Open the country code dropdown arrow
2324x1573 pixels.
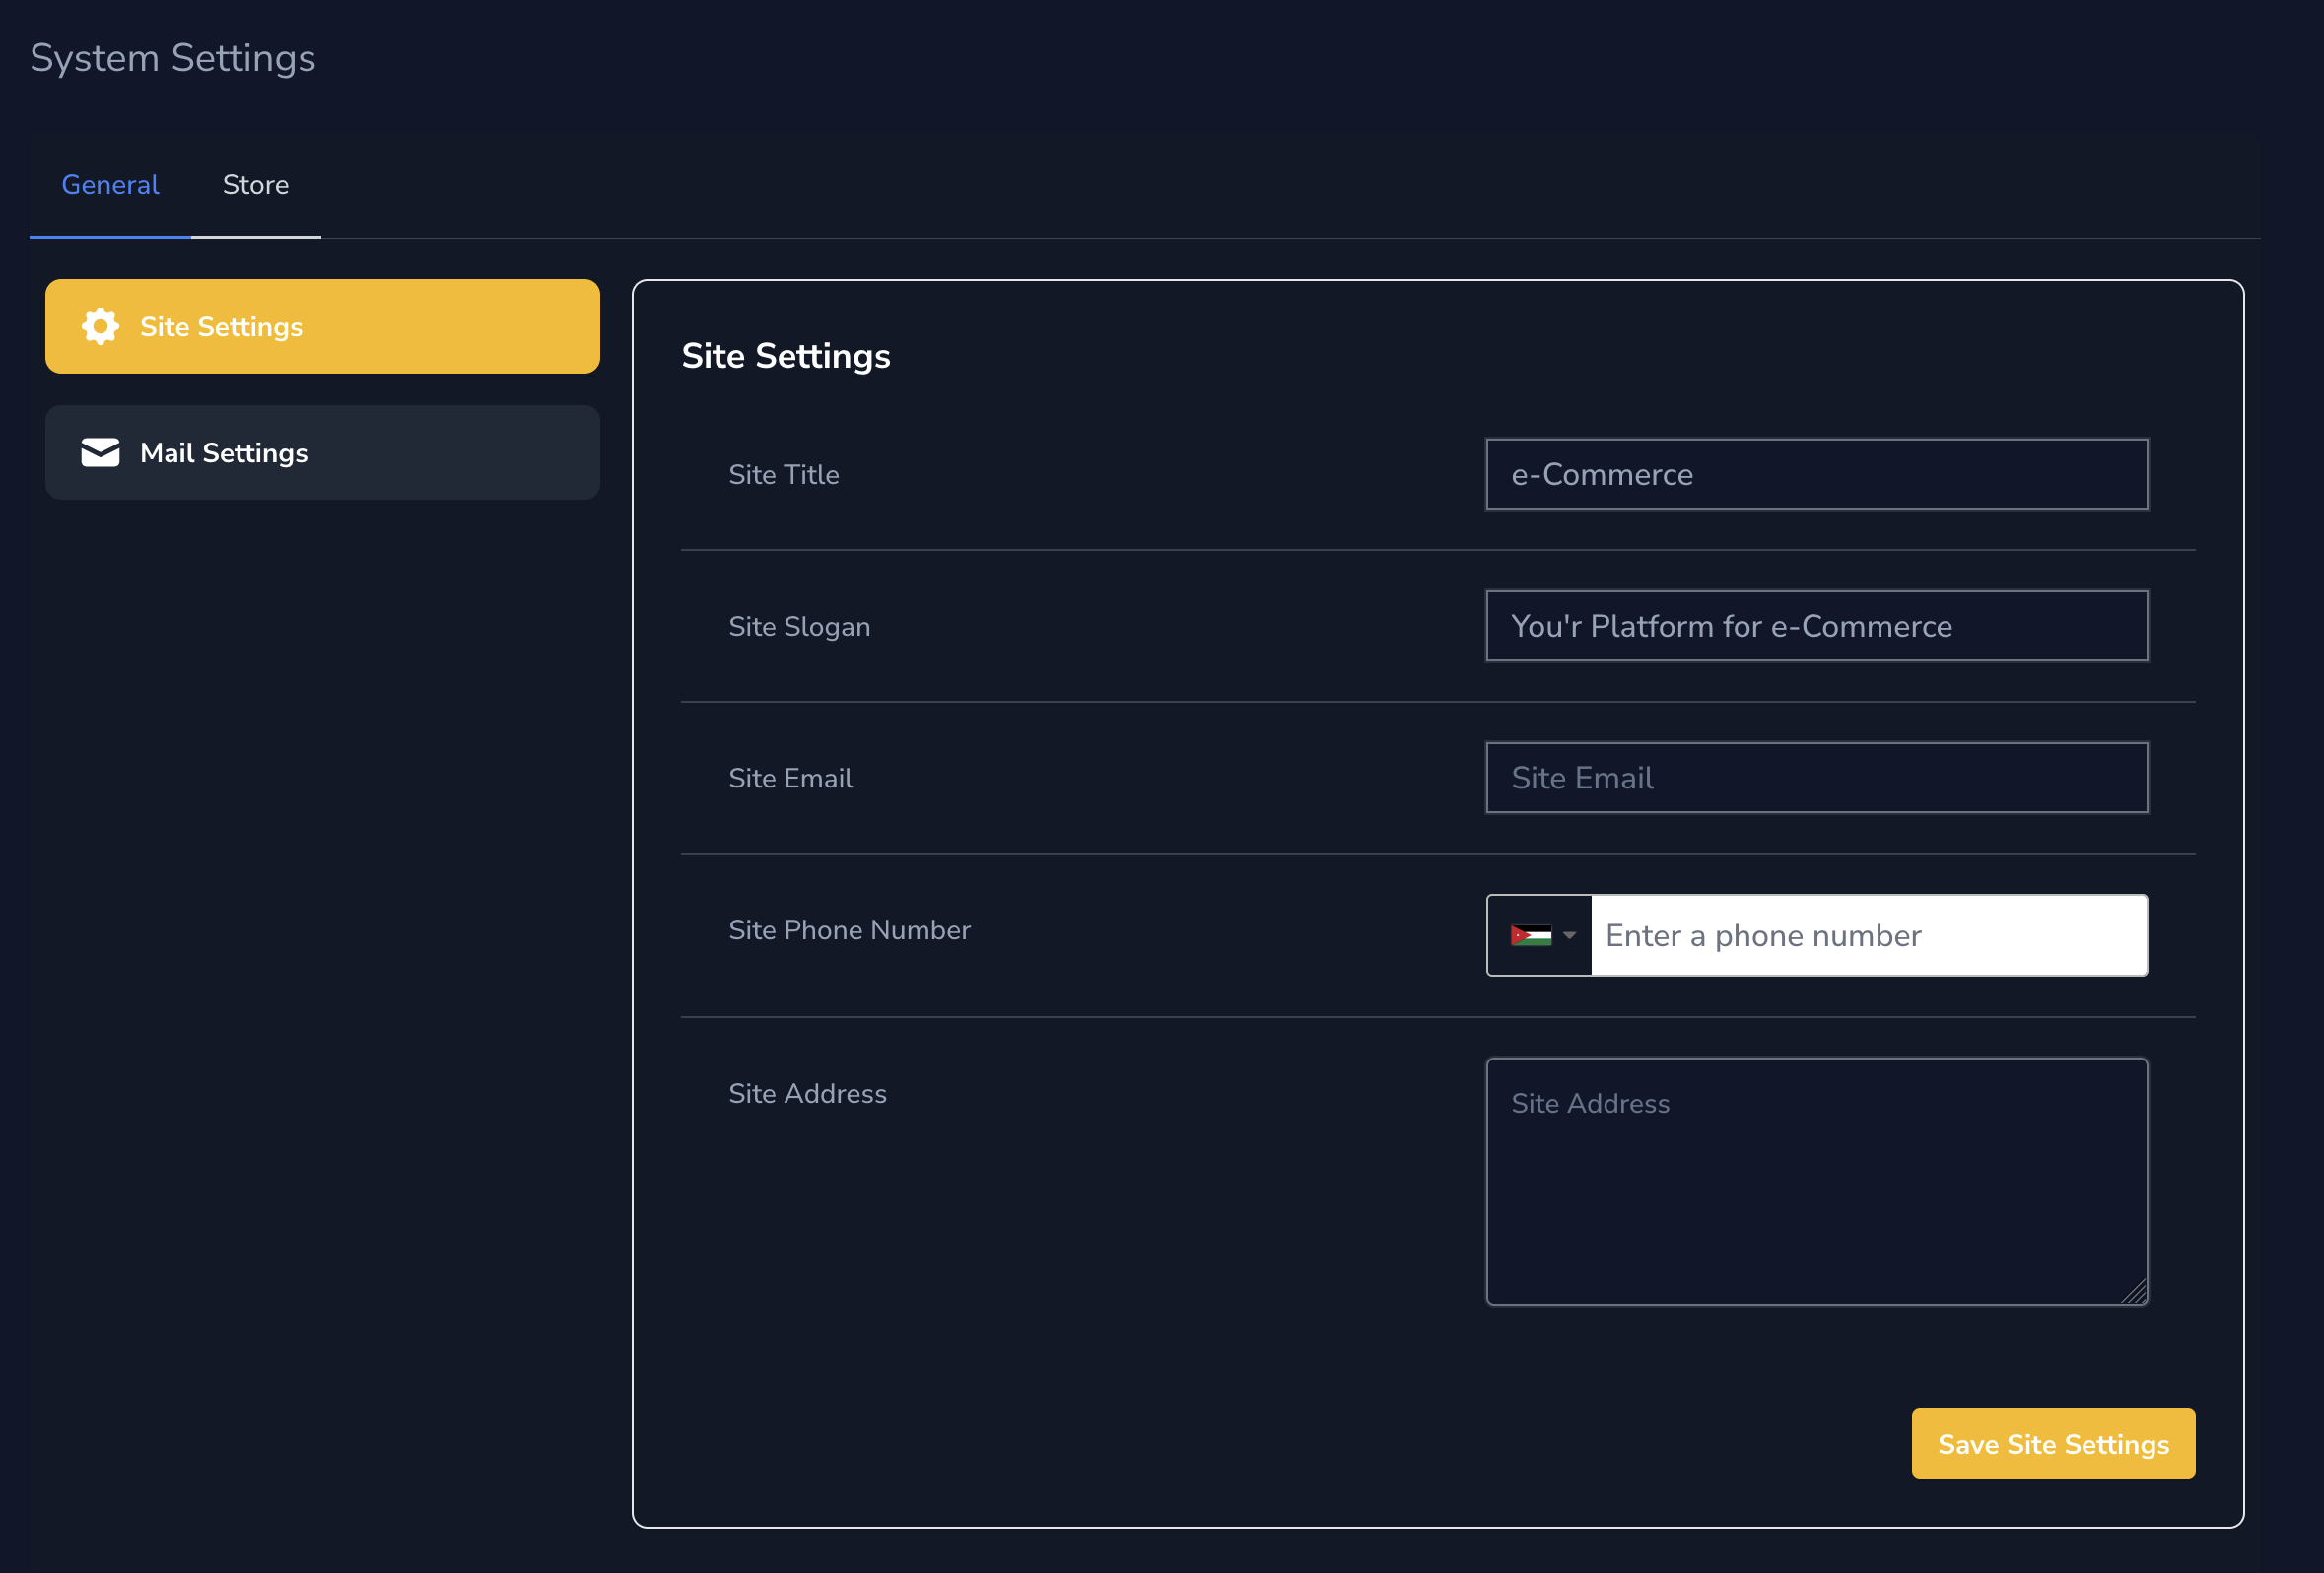point(1570,935)
